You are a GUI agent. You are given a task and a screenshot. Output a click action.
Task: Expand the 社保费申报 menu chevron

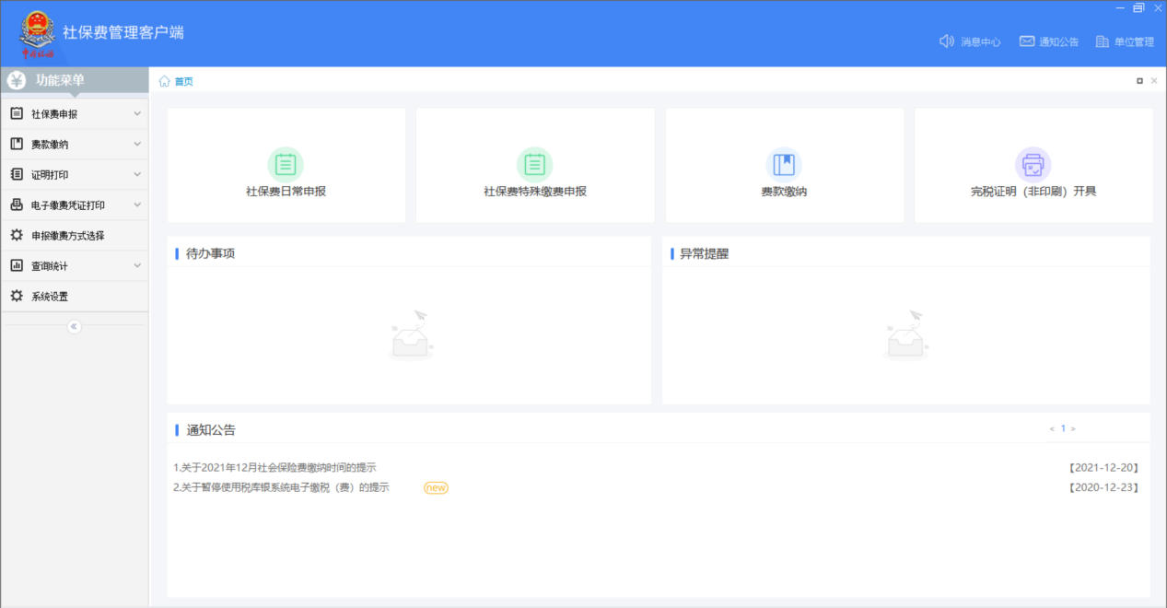click(x=137, y=114)
